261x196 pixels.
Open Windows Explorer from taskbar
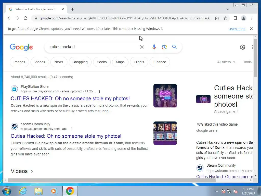pyautogui.click(x=38, y=191)
